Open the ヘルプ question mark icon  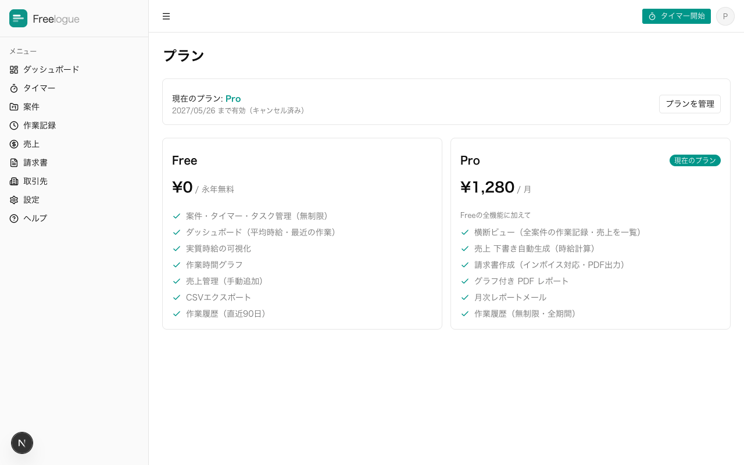click(14, 219)
